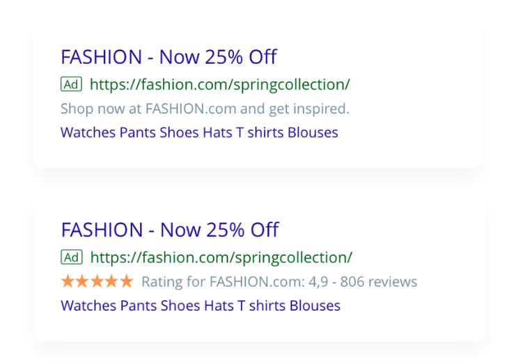518x364 pixels.
Task: Visit the Blouses sitelink in the star-rated ad
Action: click(x=315, y=306)
